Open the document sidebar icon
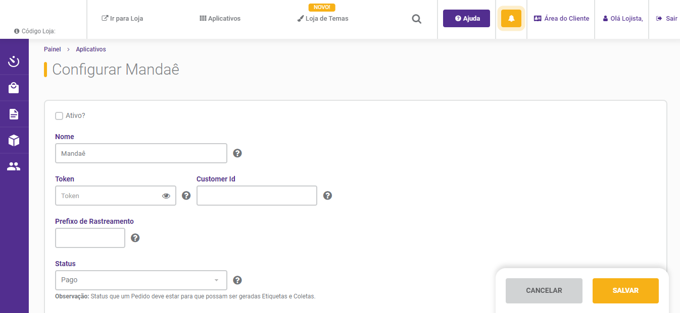This screenshot has width=680, height=313. [14, 114]
